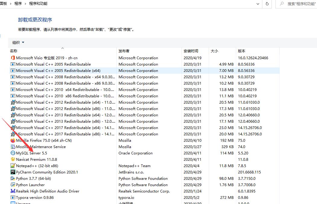Click the Mozilla Maintenance Service icon
Screen dimensions: 317x204
(13, 147)
